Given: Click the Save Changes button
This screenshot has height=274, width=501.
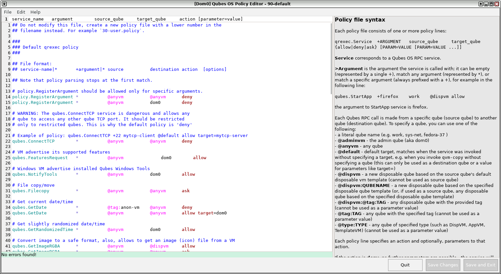Looking at the screenshot, I should (443, 265).
